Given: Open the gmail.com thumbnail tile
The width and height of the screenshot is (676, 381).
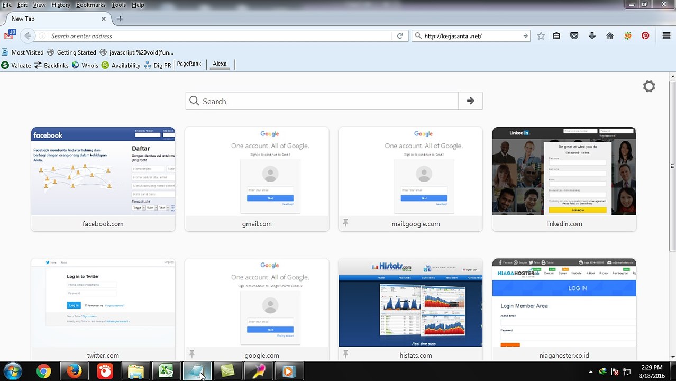Looking at the screenshot, I should [257, 179].
